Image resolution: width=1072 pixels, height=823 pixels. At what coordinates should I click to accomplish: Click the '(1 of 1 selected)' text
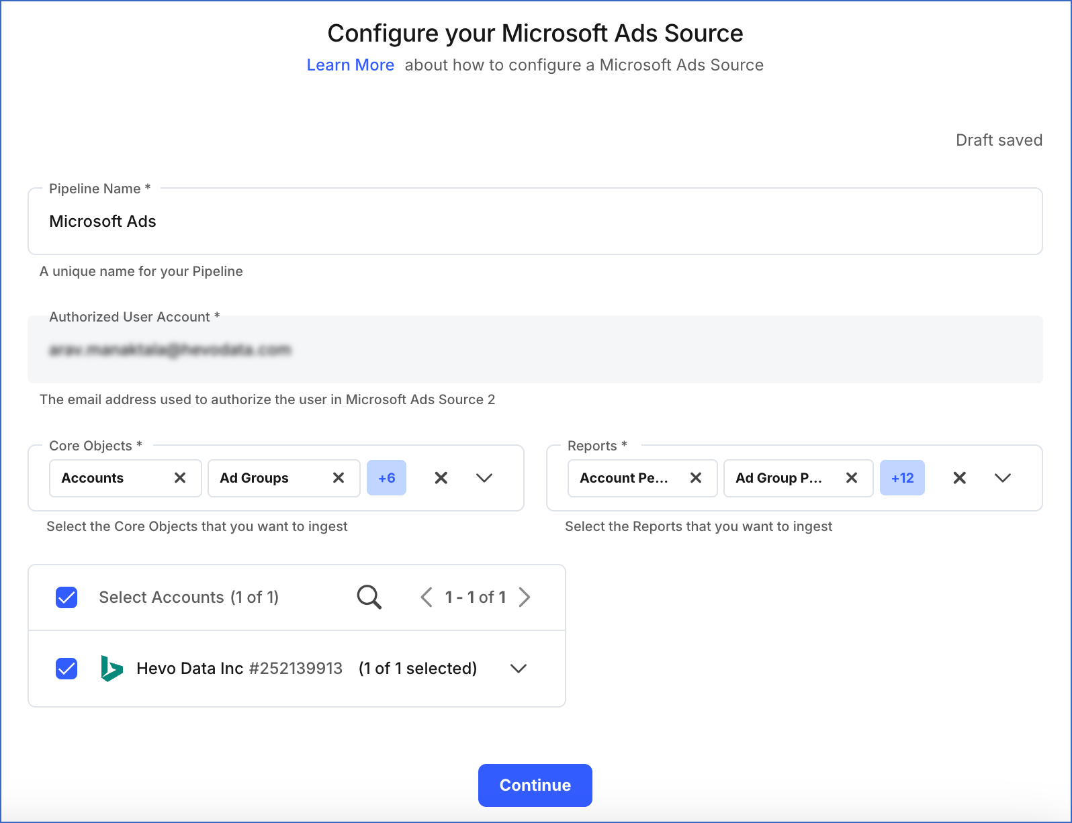coord(418,669)
